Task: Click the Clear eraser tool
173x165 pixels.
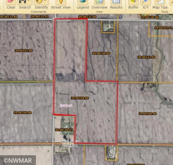Action: tap(11, 4)
